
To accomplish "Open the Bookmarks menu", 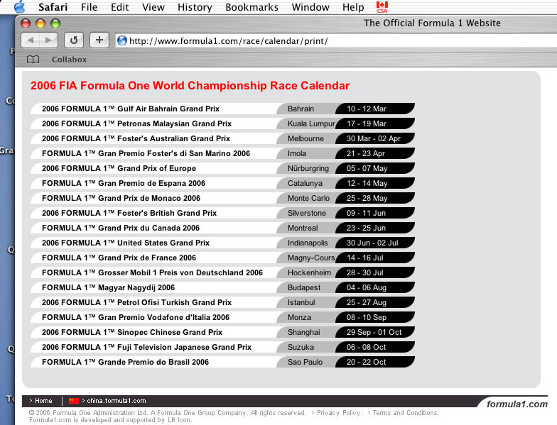I will [252, 7].
